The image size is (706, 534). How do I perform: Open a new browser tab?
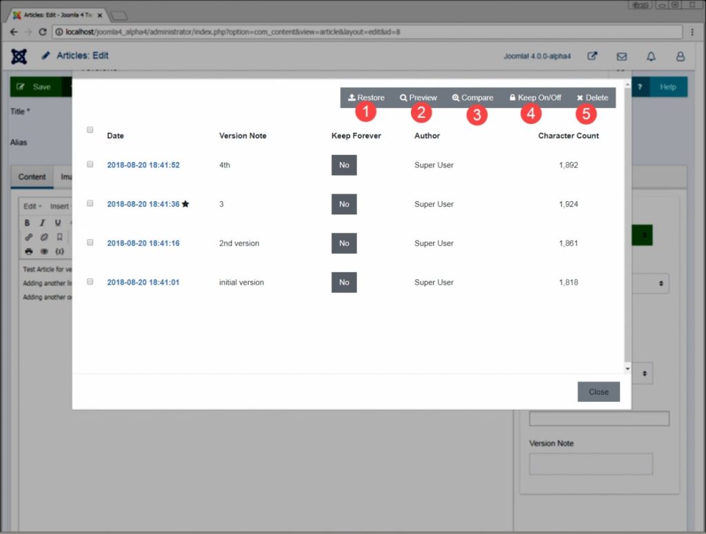(x=119, y=16)
